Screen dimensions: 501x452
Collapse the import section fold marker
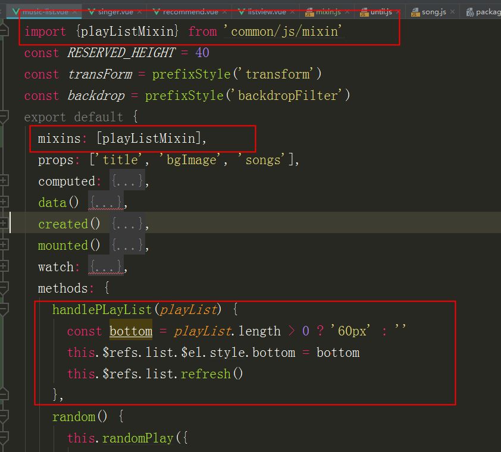tap(4, 30)
